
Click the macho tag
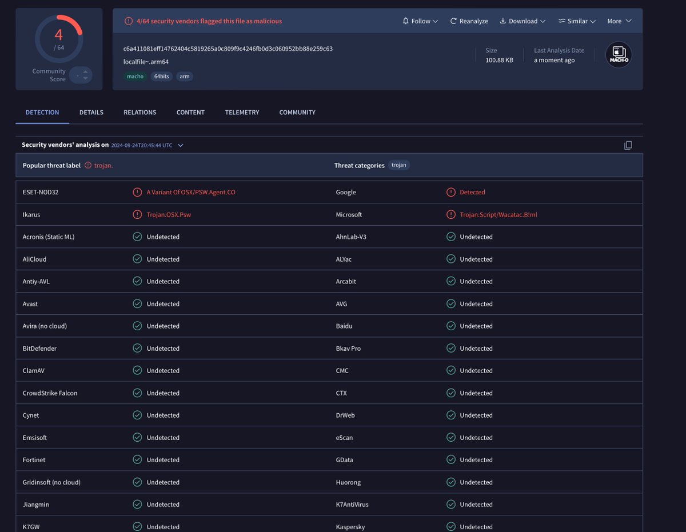coord(135,76)
